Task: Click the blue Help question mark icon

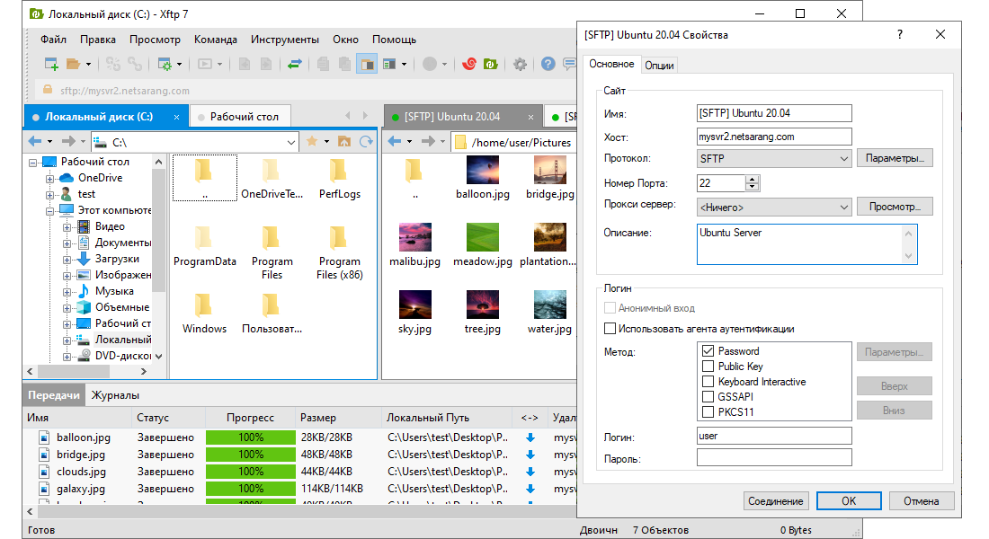Action: pyautogui.click(x=548, y=64)
